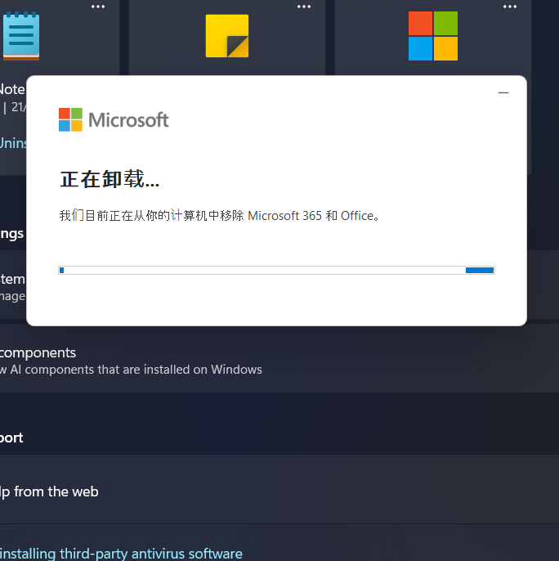
Task: Click the Microsoft wordmark text in dialog
Action: (128, 120)
